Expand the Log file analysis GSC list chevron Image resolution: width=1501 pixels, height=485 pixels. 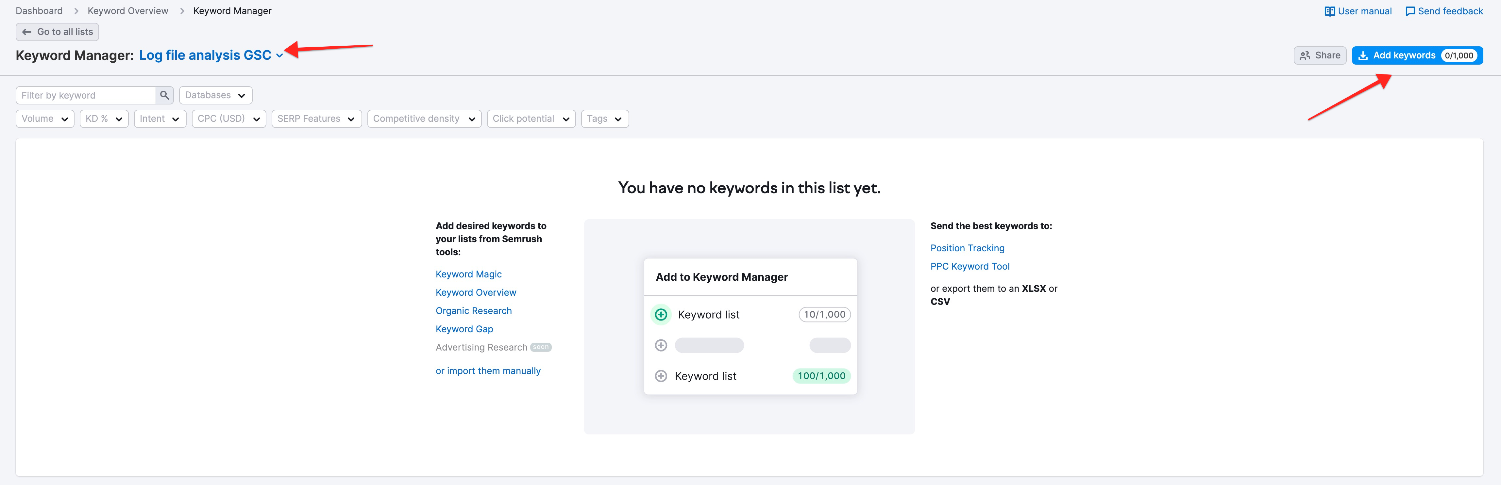[x=280, y=56]
